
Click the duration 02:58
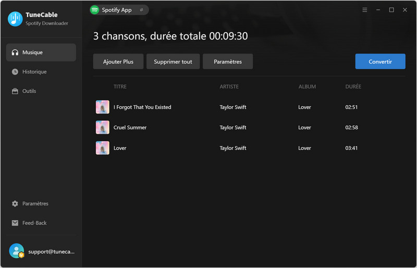[x=351, y=127]
